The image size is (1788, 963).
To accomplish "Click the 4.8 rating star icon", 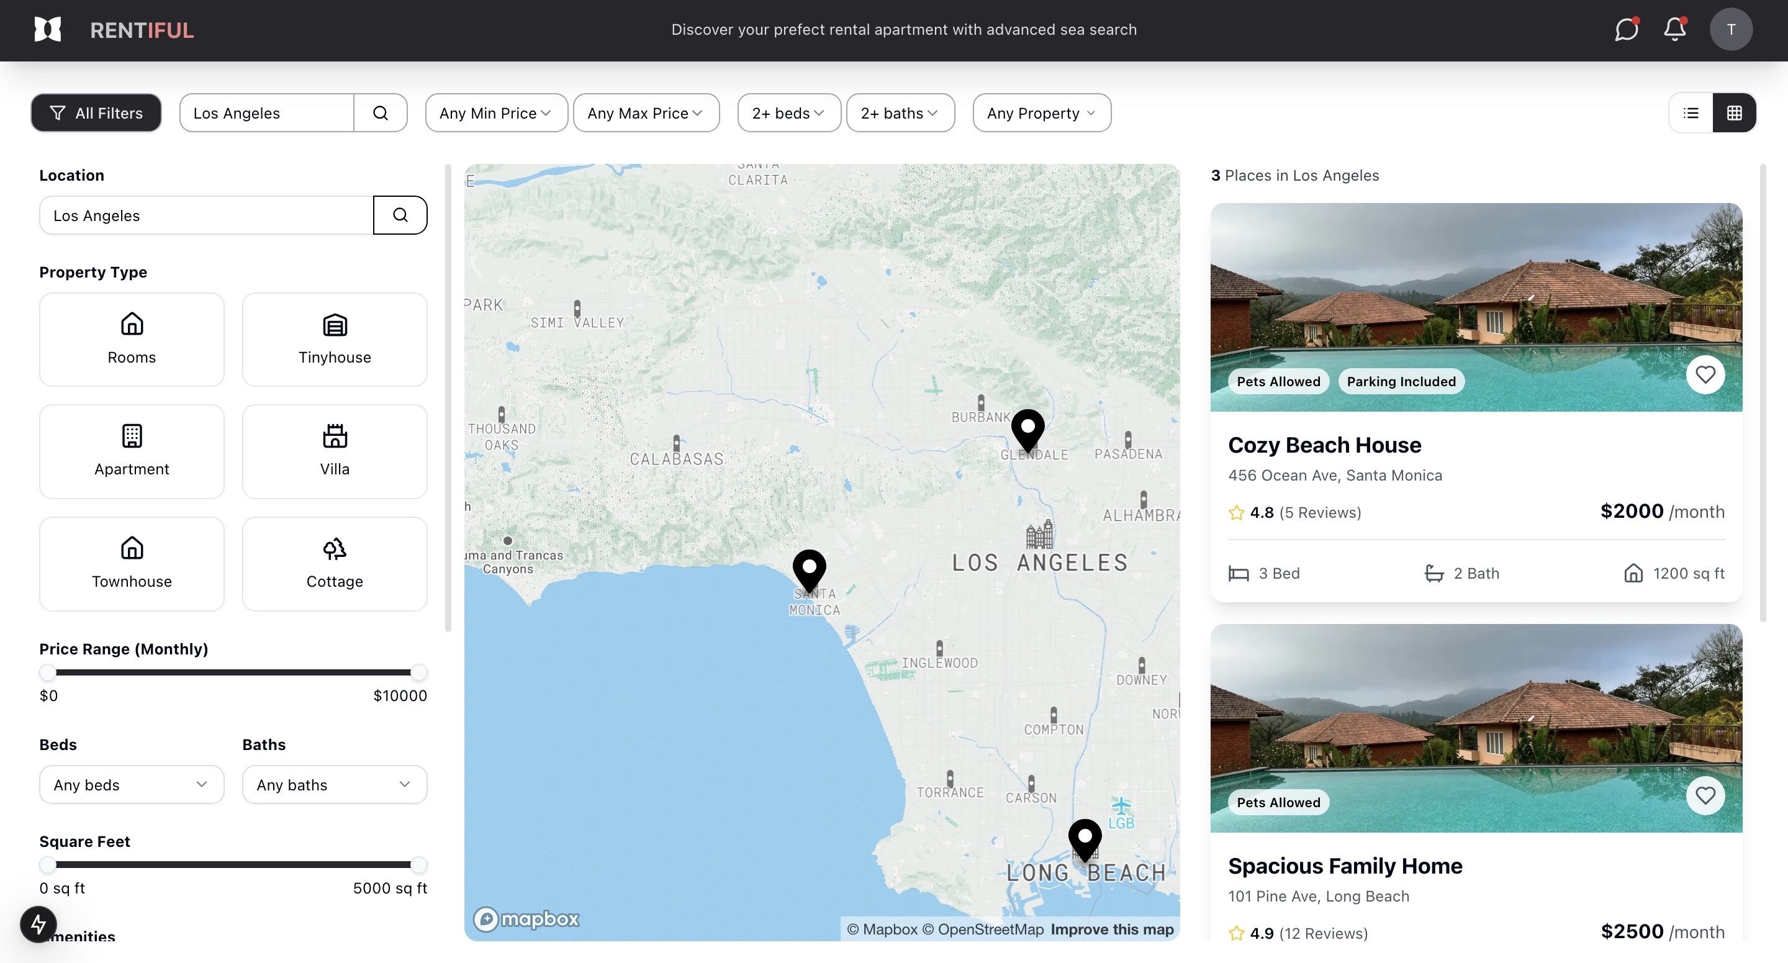I will pyautogui.click(x=1236, y=512).
